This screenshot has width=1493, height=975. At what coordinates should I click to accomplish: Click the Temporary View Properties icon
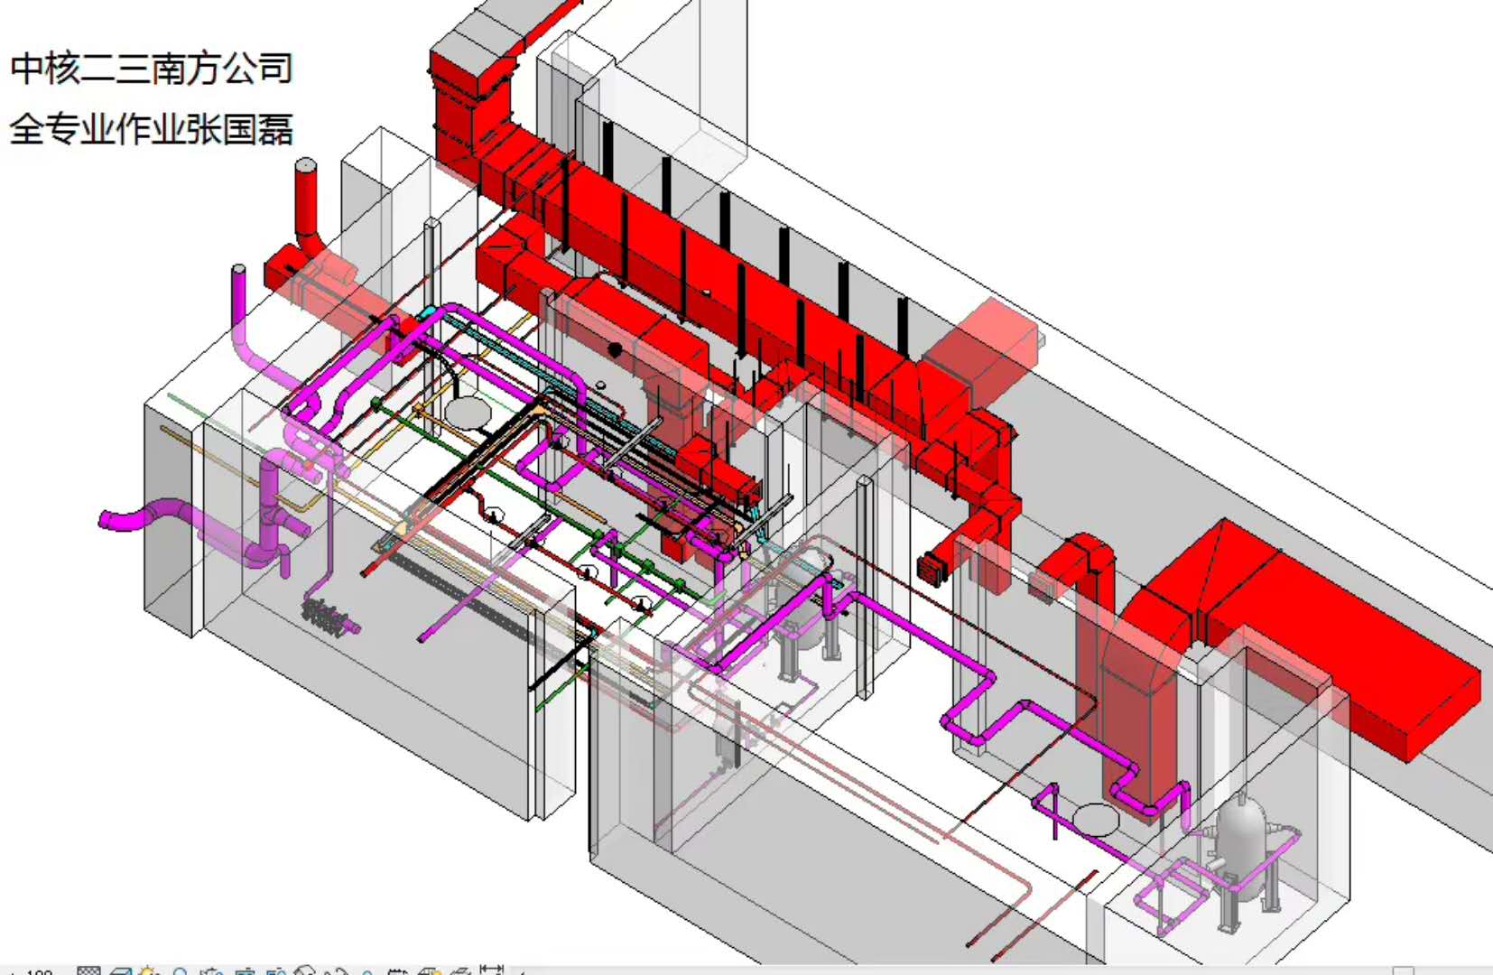point(398,971)
